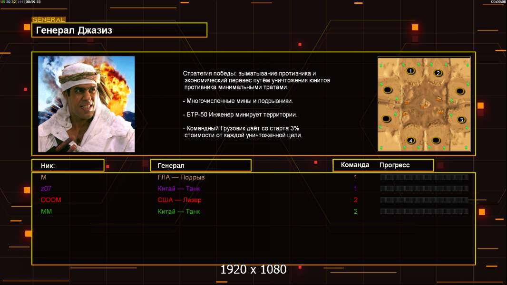Click loading progress bar for player z07
The width and height of the screenshot is (507, 285).
coord(424,189)
